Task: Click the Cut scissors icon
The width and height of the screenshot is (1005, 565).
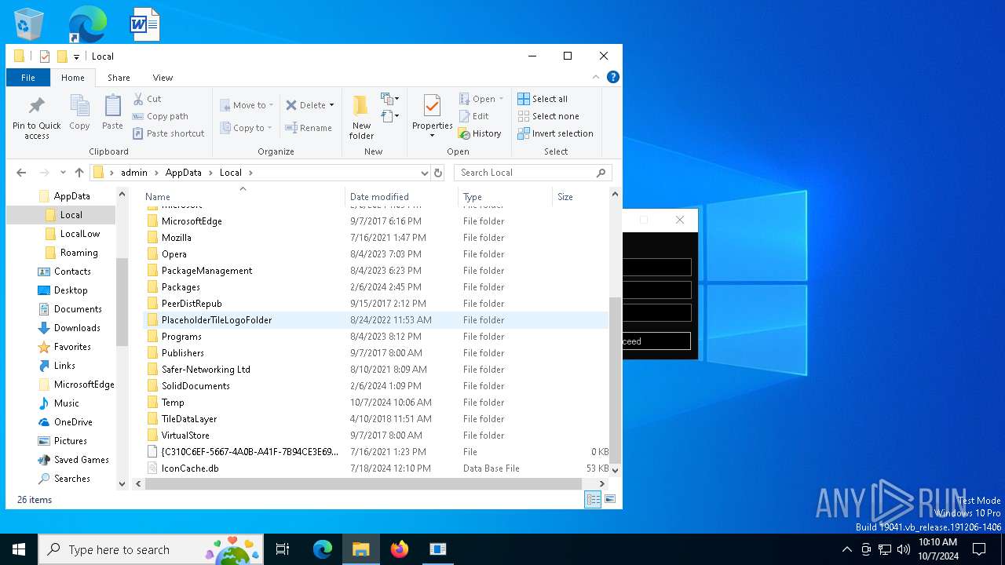Action: pyautogui.click(x=138, y=99)
